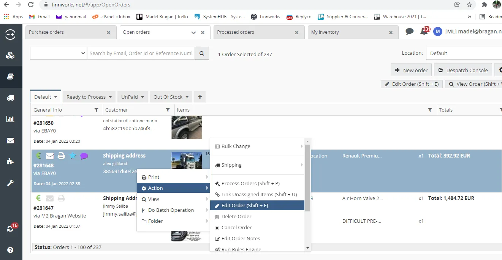This screenshot has width=502, height=260.
Task: Filter the Items column
Action: 430,110
